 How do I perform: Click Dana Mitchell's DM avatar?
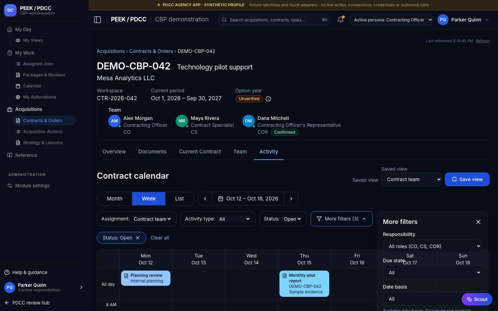point(249,121)
